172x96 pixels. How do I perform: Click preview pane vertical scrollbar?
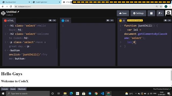pos(171,76)
